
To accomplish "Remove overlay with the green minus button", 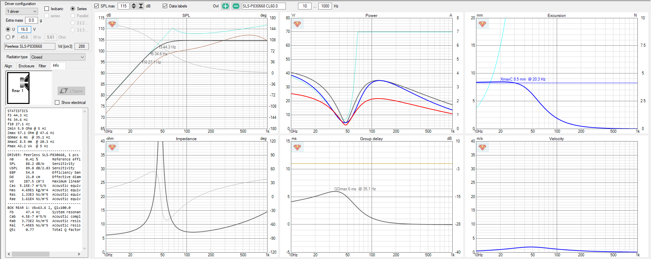I will (236, 6).
